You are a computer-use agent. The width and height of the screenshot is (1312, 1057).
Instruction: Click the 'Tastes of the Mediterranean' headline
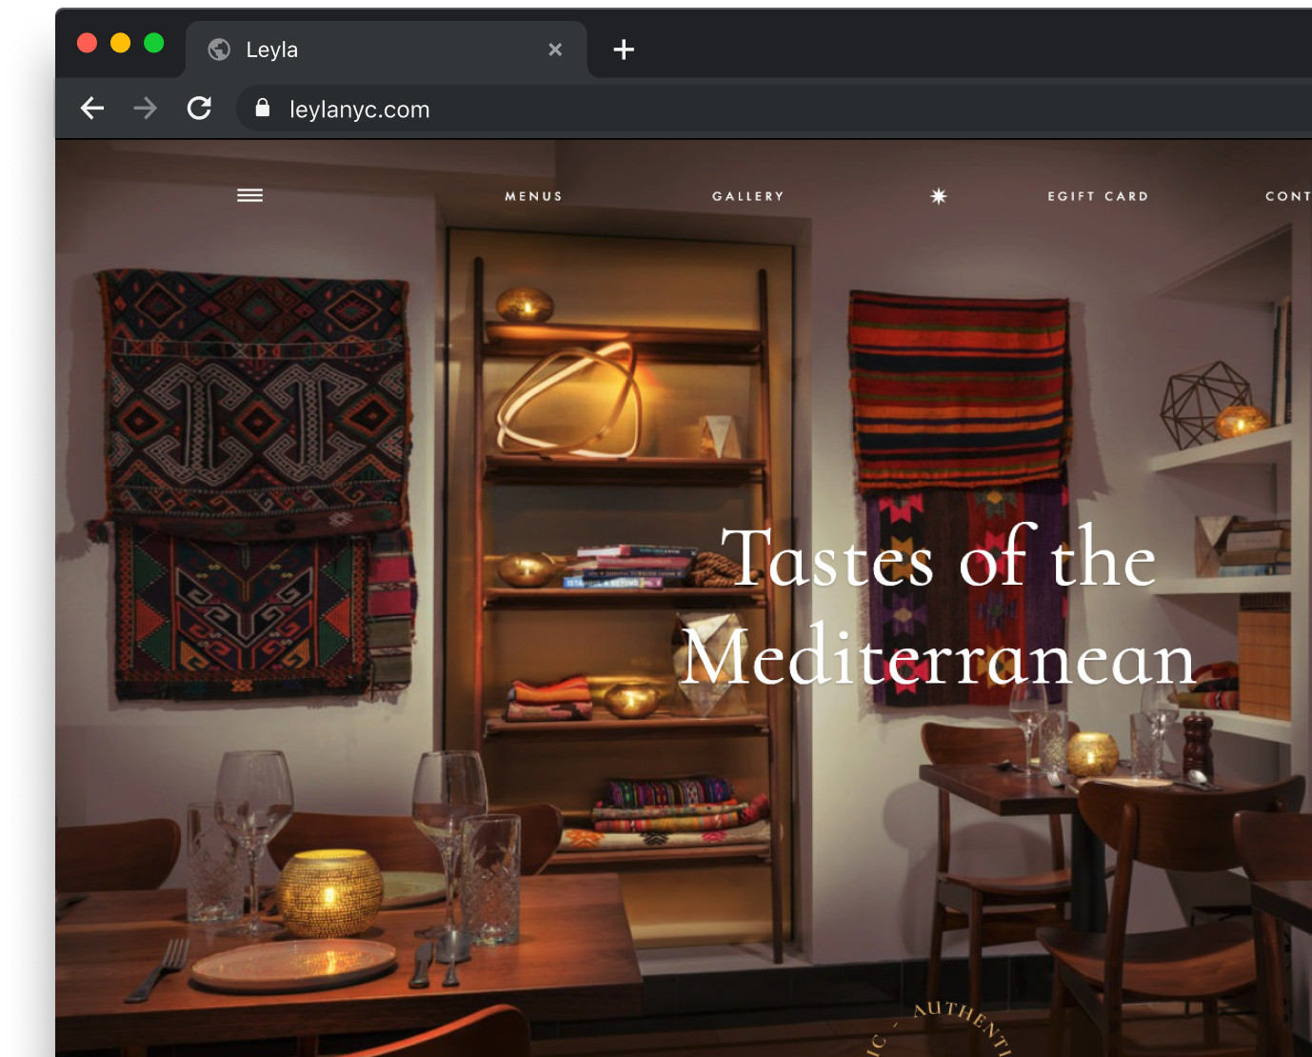pyautogui.click(x=939, y=608)
